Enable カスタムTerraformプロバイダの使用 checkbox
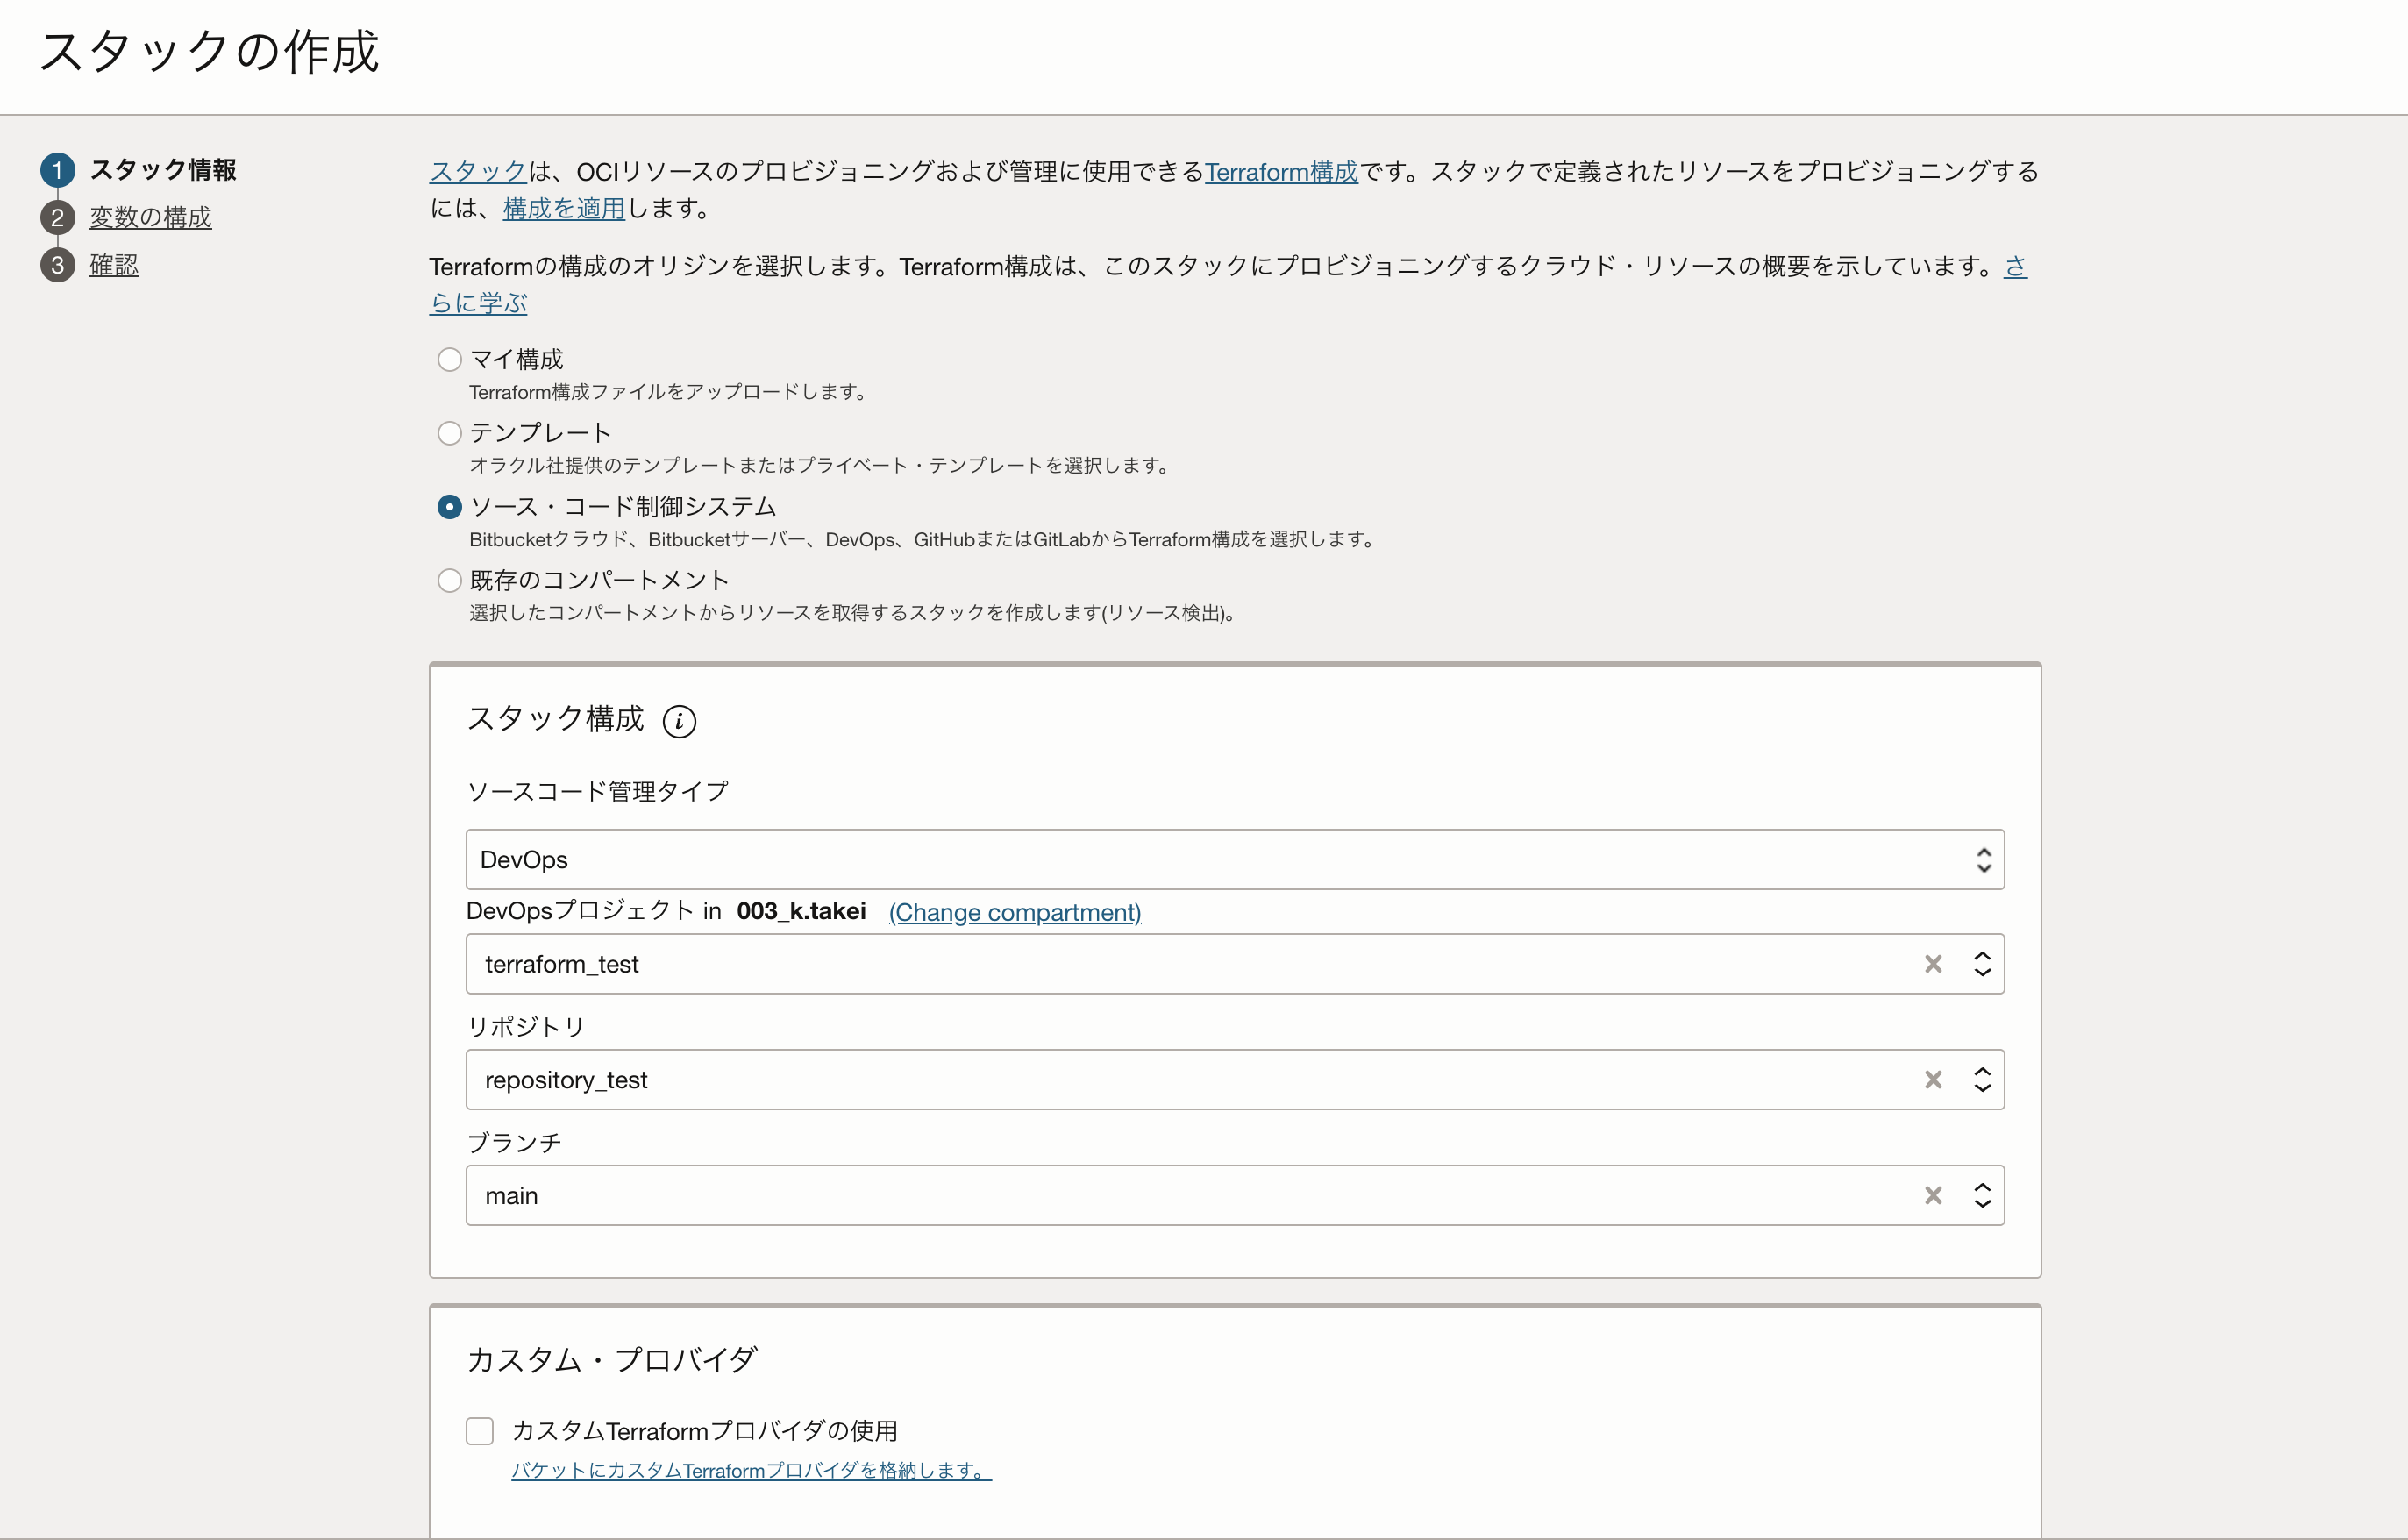Screen dimensions: 2408x1540 (x=480, y=1431)
